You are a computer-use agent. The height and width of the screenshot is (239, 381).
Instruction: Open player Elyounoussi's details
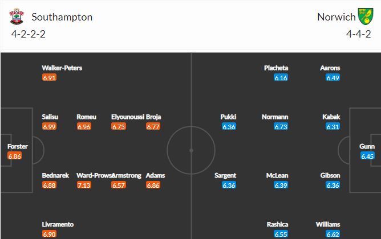click(x=128, y=117)
